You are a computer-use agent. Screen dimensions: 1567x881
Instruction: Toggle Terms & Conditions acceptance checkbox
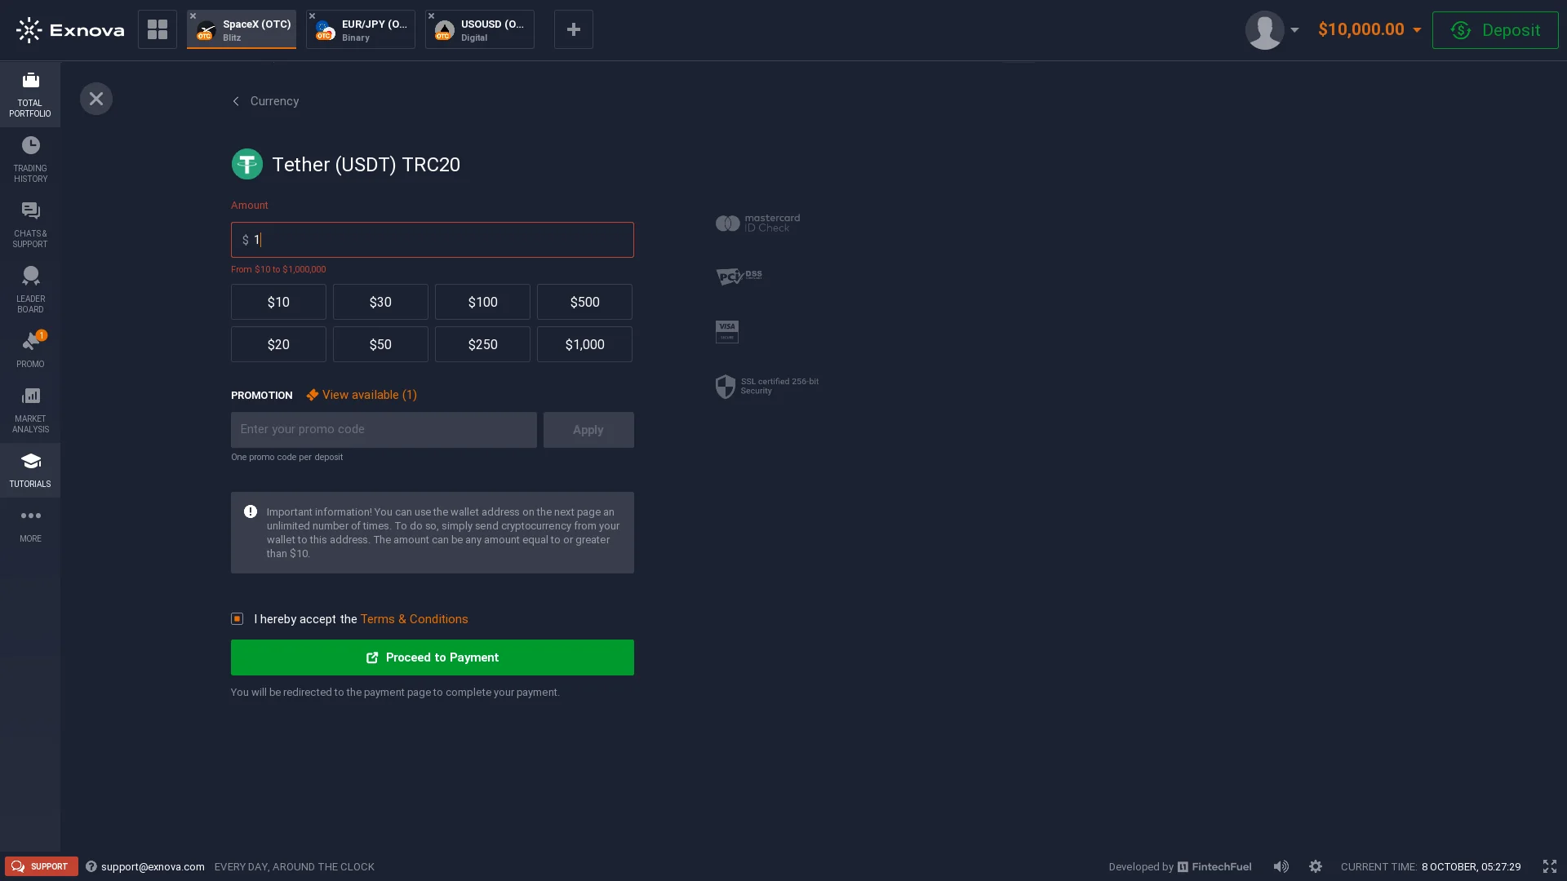[237, 619]
